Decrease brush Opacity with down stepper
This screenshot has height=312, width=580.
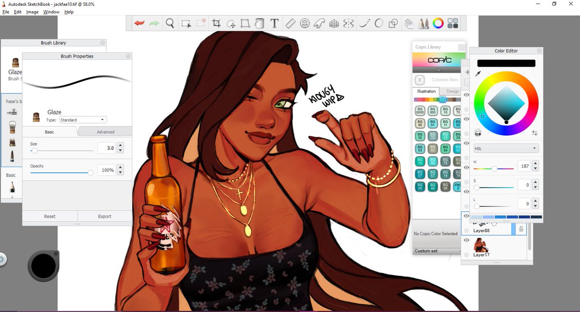click(x=120, y=173)
